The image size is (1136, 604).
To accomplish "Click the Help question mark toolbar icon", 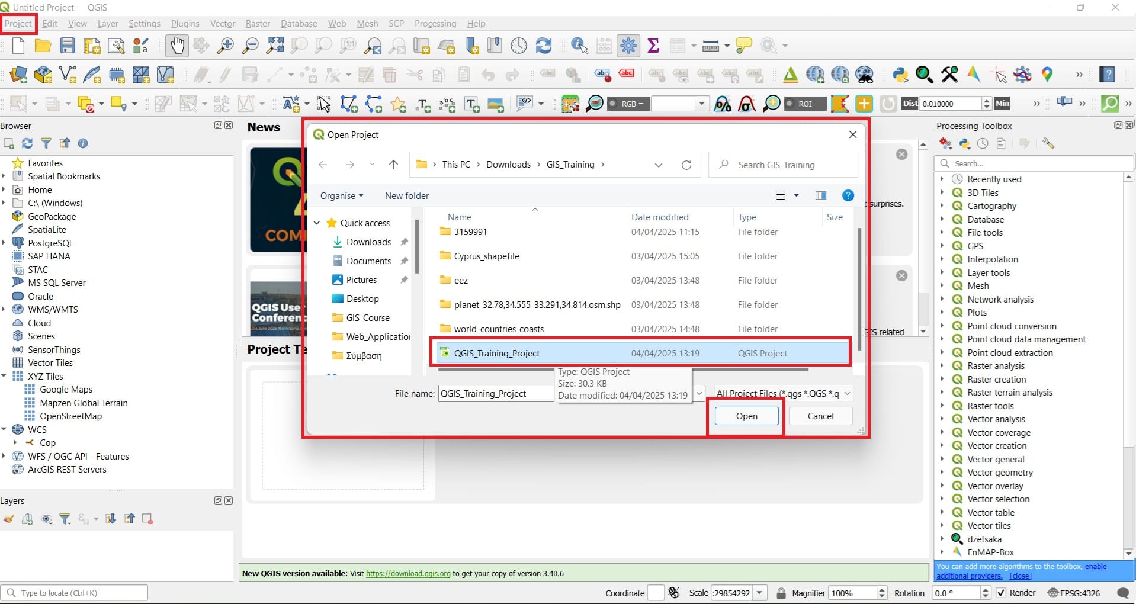I will (1107, 75).
